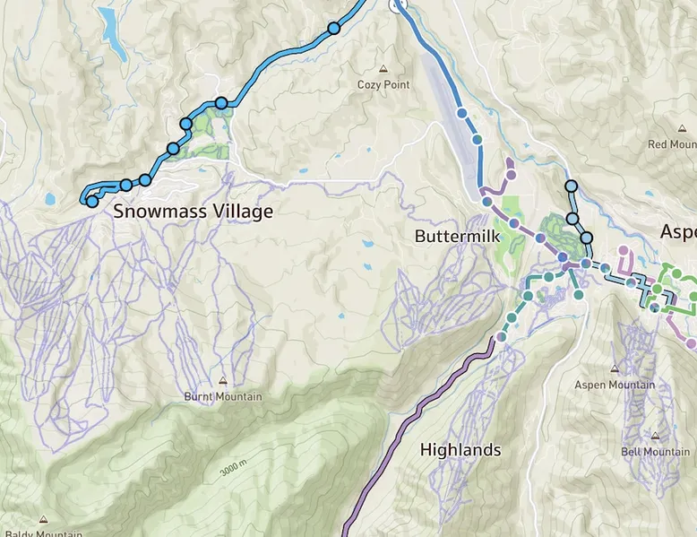Select the last stop at the Snowmass line's western end

(92, 202)
